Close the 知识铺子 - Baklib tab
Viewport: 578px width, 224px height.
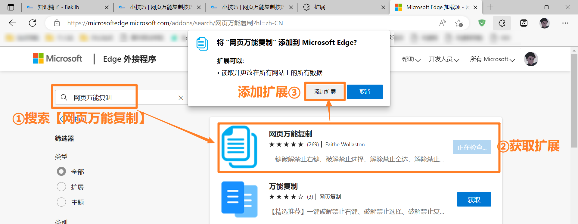point(107,8)
